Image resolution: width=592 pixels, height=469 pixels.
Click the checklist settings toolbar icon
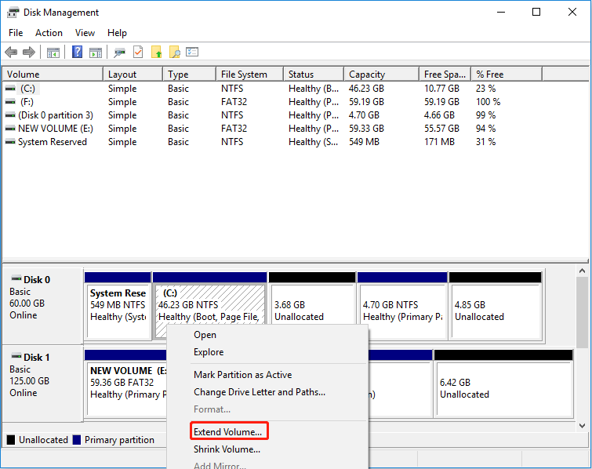coord(192,52)
